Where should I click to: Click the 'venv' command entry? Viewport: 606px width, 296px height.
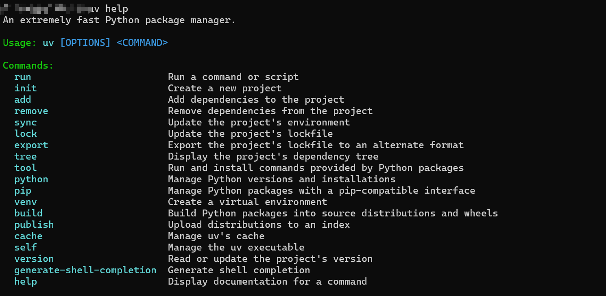pos(26,202)
